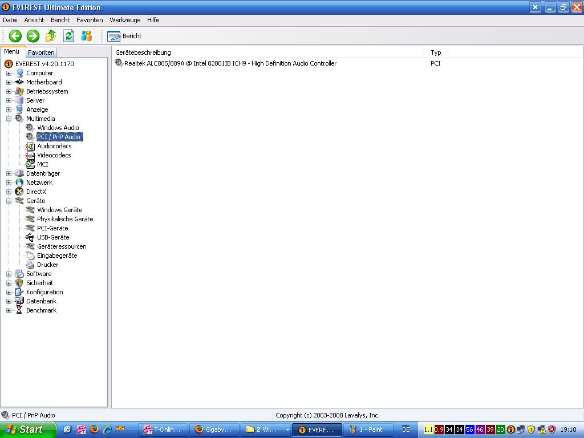Click the yellow 1.1 sensor tray icon

click(x=429, y=430)
